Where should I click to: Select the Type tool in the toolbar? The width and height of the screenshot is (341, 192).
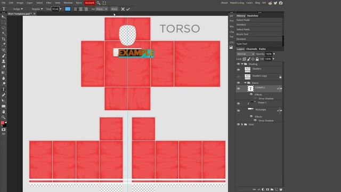(4, 89)
